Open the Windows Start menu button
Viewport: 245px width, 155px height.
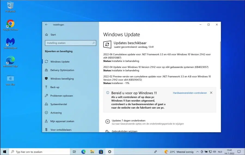tap(5, 151)
